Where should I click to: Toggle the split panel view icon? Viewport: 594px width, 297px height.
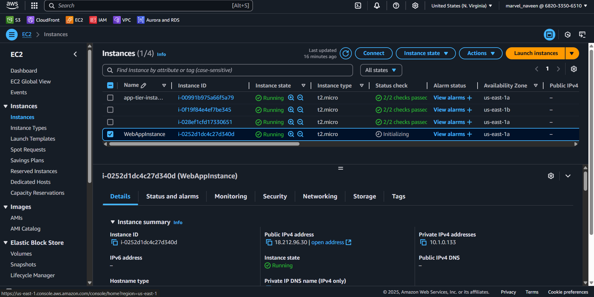point(549,35)
